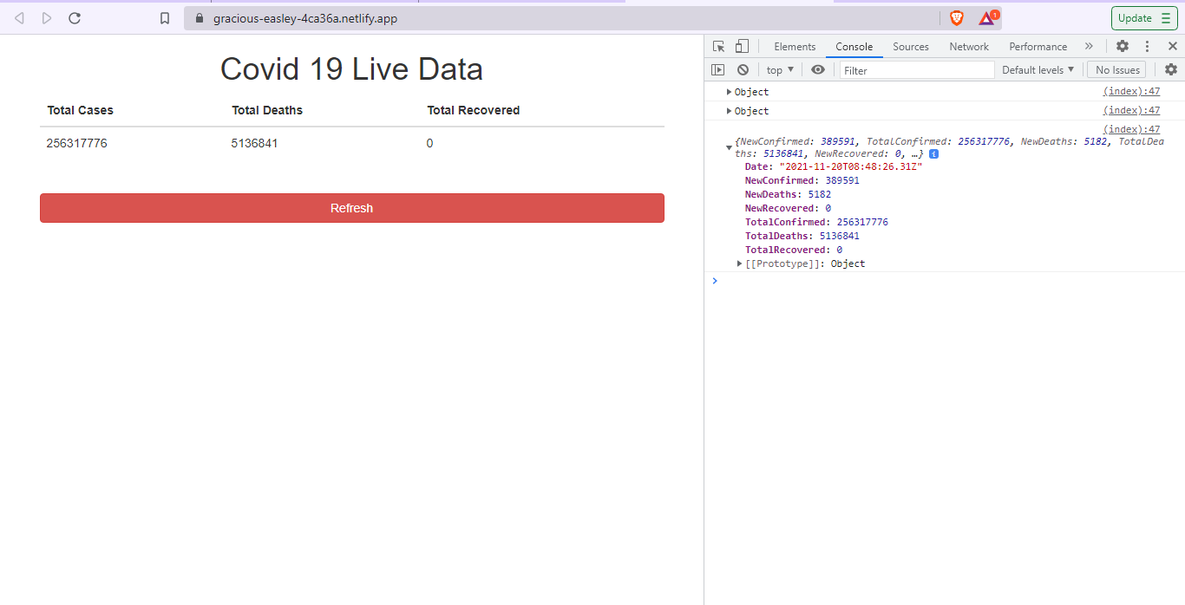The height and width of the screenshot is (605, 1185).
Task: Click the Date property value in console
Action: (850, 166)
